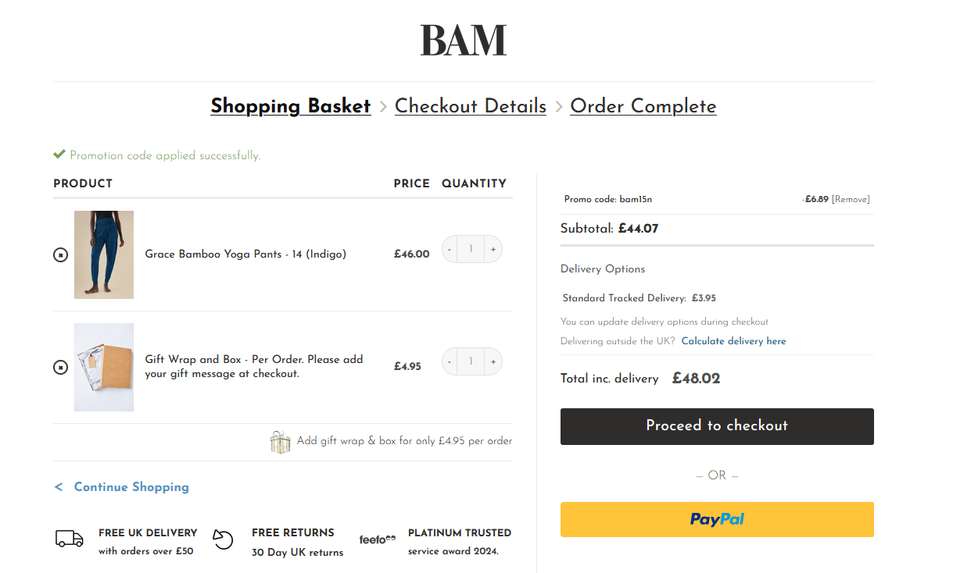The image size is (953, 573).
Task: Increase Yoga Pants quantity with plus
Action: 493,250
